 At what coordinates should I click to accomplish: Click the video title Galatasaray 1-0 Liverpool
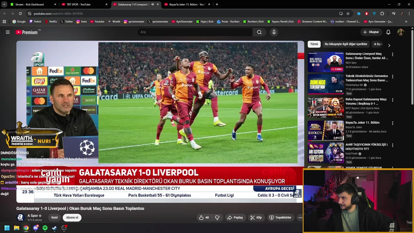tap(80, 208)
